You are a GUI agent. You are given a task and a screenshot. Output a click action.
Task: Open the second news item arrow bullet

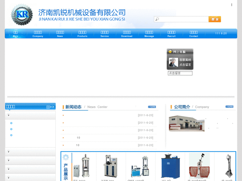[x=63, y=123]
